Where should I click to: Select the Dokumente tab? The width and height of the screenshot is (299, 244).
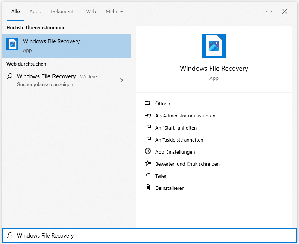point(63,12)
